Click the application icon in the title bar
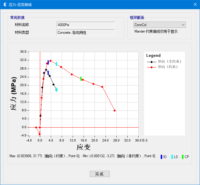The height and width of the screenshot is (185, 200). pos(5,4)
